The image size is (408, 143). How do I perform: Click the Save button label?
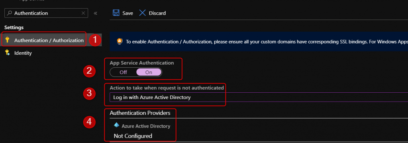pyautogui.click(x=128, y=13)
